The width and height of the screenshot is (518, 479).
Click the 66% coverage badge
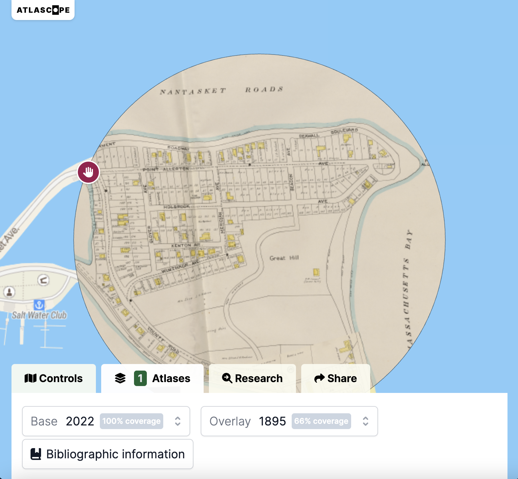(321, 421)
